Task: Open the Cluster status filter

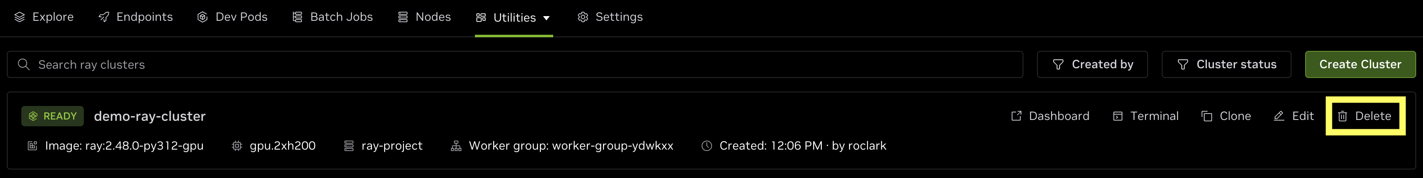Action: pos(1226,65)
